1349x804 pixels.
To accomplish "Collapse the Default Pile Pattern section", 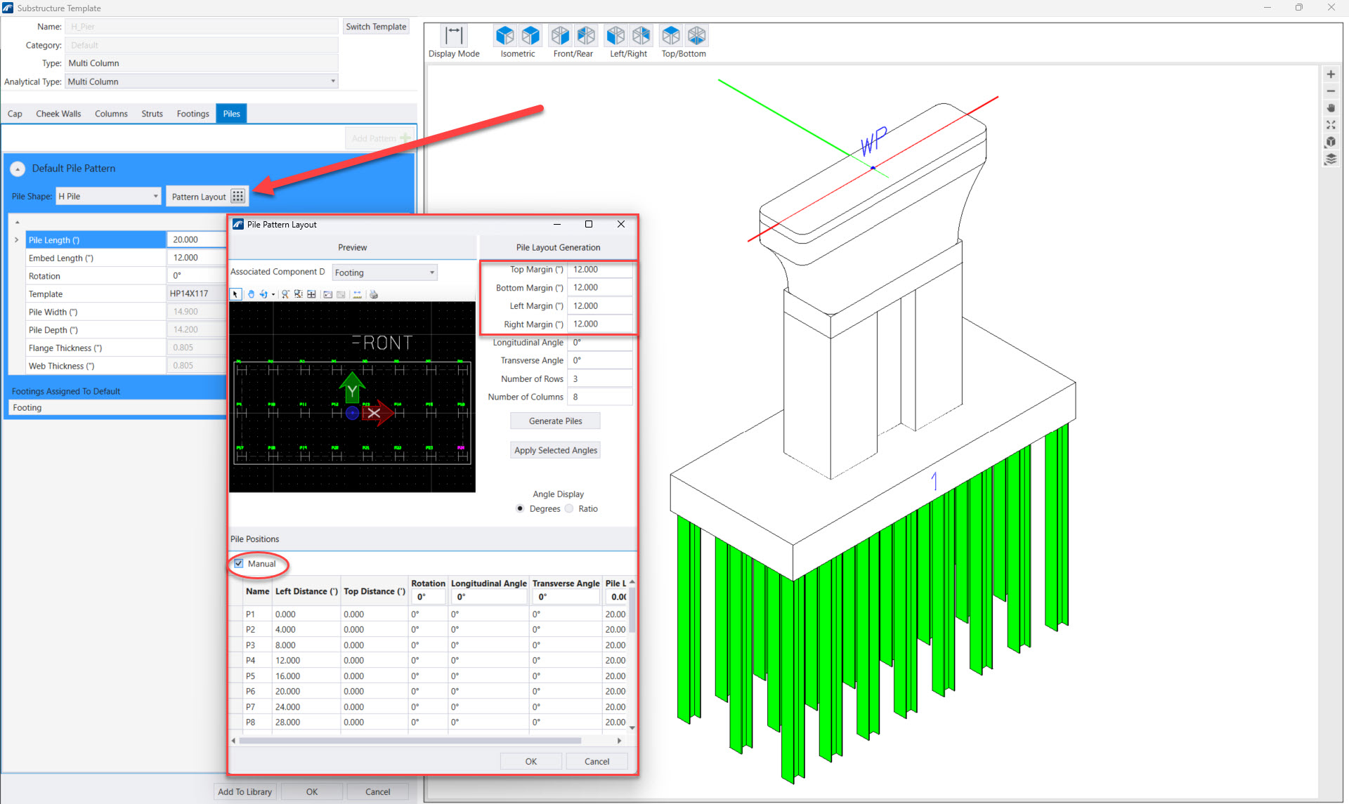I will (18, 169).
